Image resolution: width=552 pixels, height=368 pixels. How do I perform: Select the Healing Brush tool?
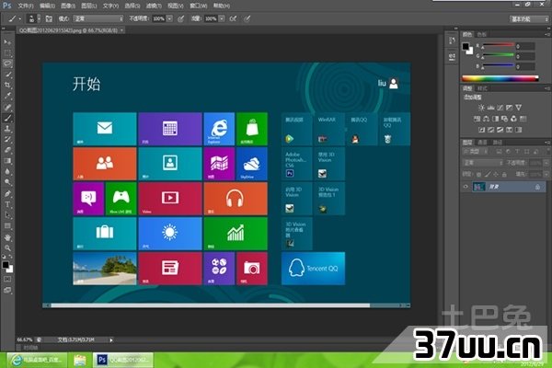(7, 107)
